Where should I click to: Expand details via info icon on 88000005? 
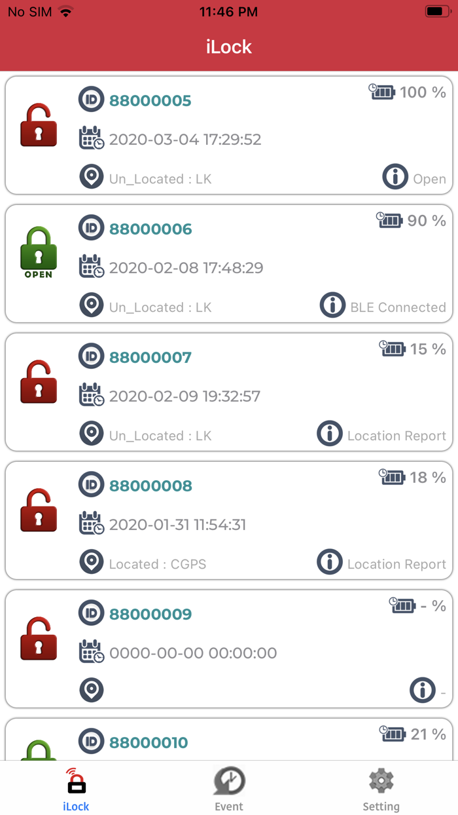click(395, 176)
